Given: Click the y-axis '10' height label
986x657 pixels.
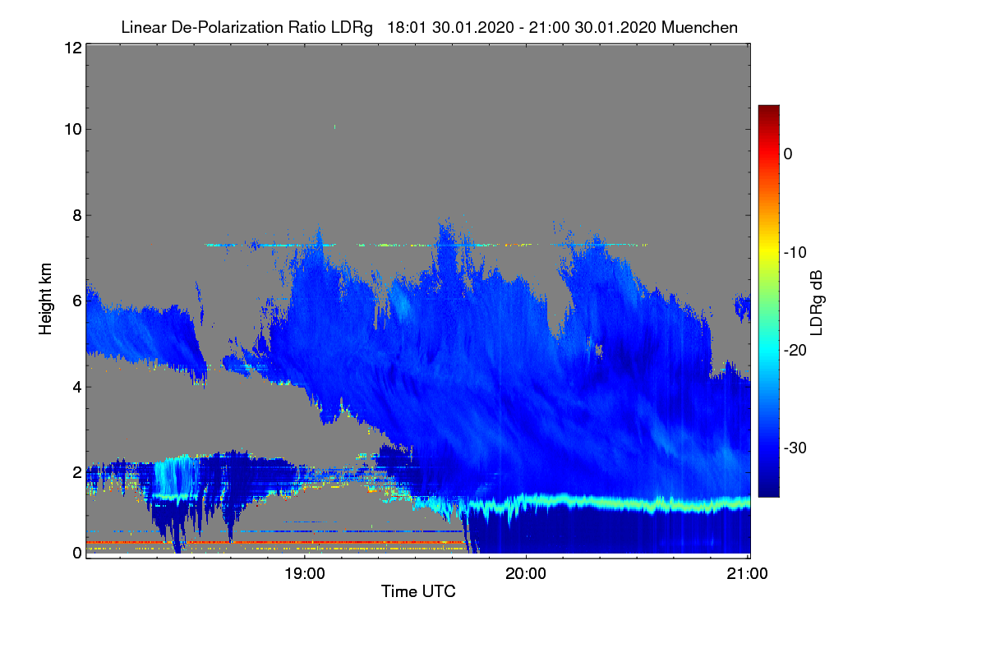Looking at the screenshot, I should (71, 129).
